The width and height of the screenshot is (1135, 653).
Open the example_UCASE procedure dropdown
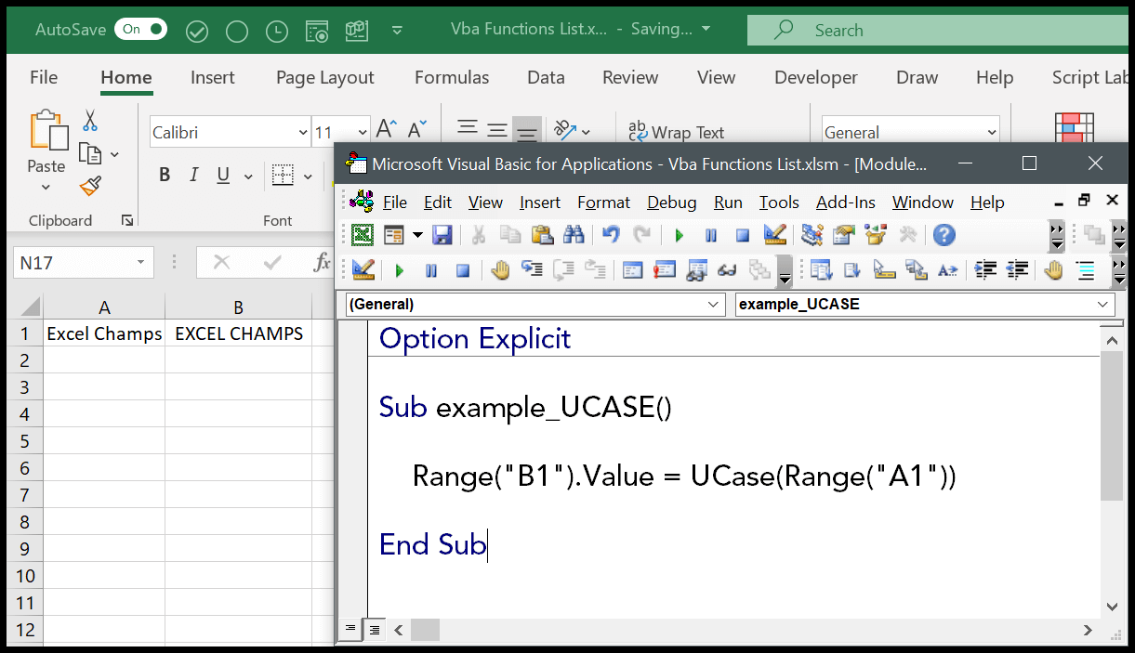[x=1102, y=304]
